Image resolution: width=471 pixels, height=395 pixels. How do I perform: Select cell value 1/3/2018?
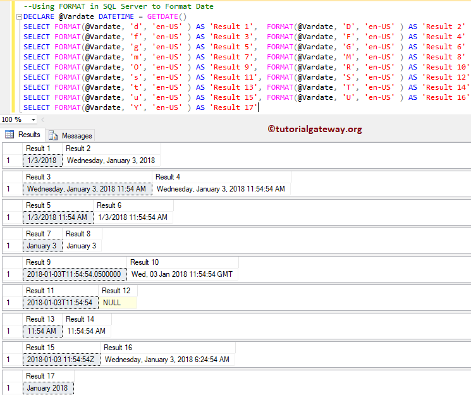[42, 161]
